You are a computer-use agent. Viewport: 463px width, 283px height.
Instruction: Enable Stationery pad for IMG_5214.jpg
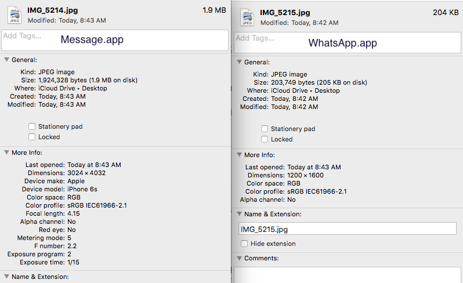pyautogui.click(x=32, y=126)
